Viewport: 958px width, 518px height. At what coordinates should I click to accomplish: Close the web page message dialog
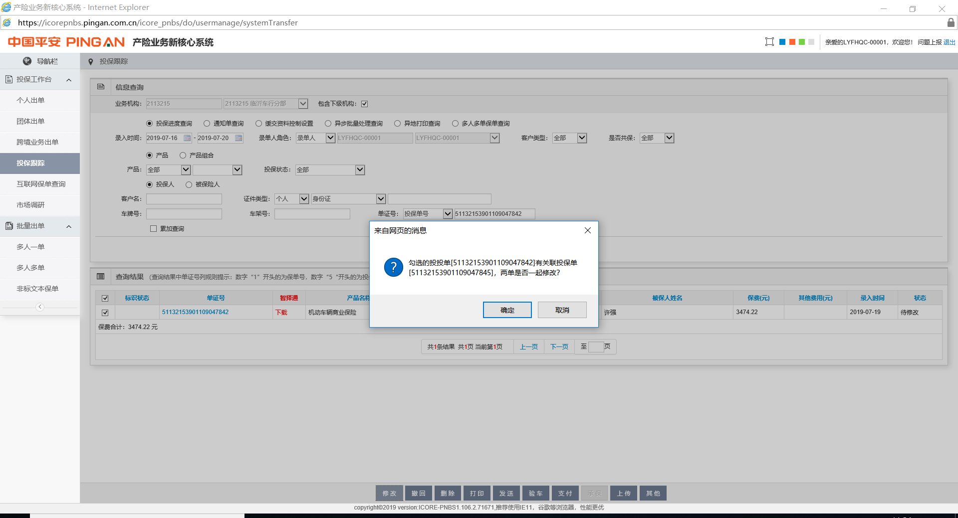[x=588, y=230]
